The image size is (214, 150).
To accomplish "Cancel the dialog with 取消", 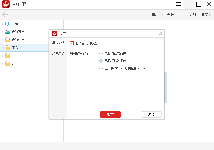I will click(151, 115).
